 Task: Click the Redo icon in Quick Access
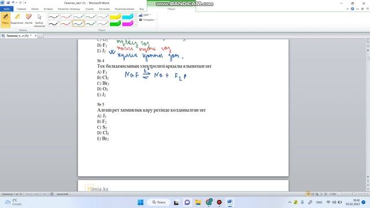(20, 2)
